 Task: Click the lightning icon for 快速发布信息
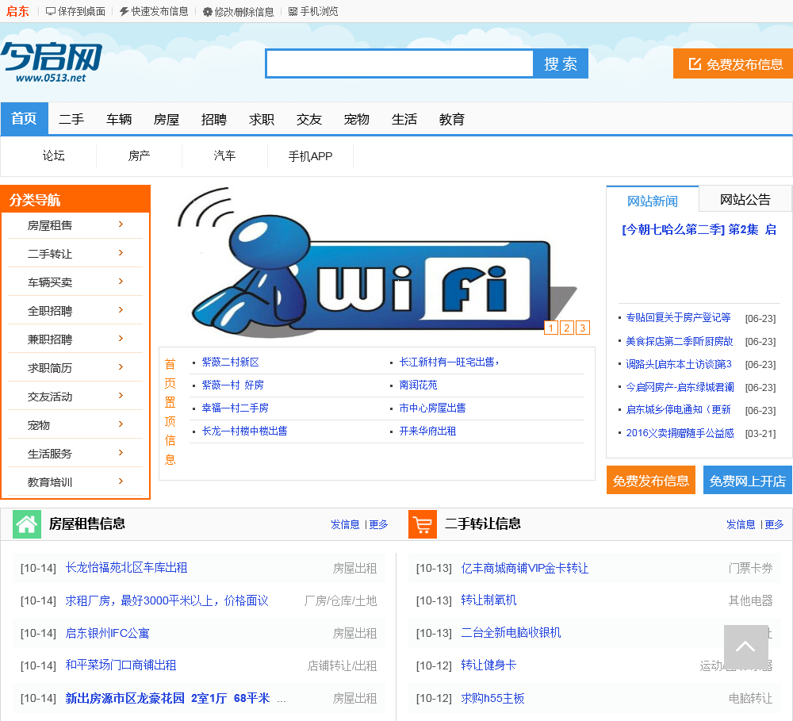tap(124, 12)
